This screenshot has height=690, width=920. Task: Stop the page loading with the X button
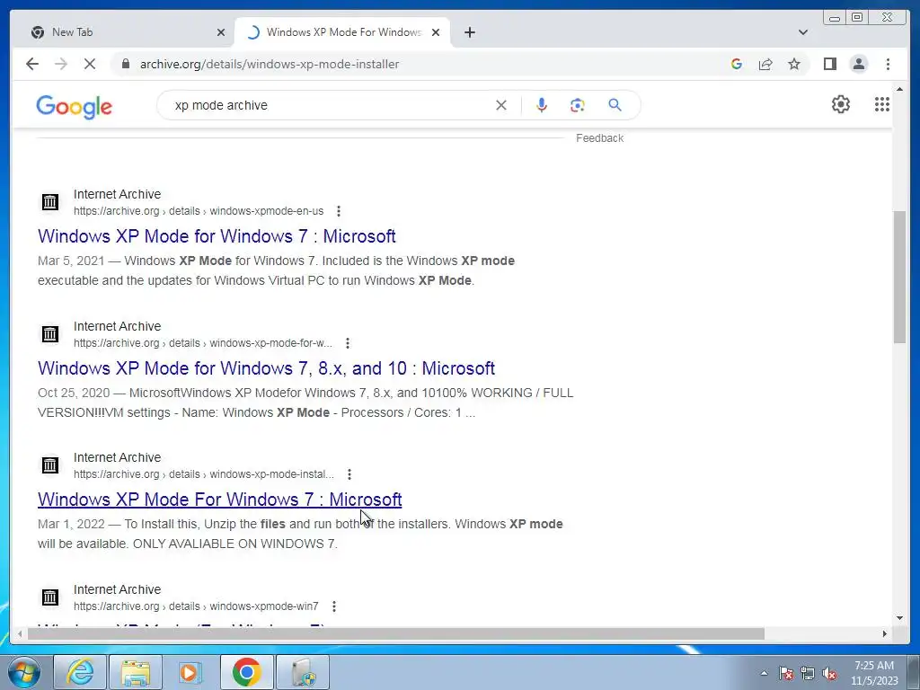pos(89,64)
